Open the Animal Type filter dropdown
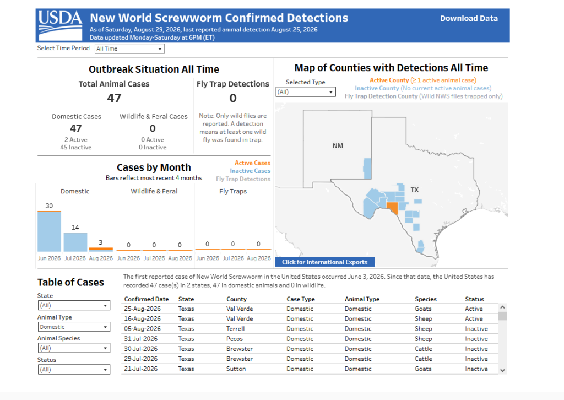Viewport: 564px width, 400px height. pos(74,327)
